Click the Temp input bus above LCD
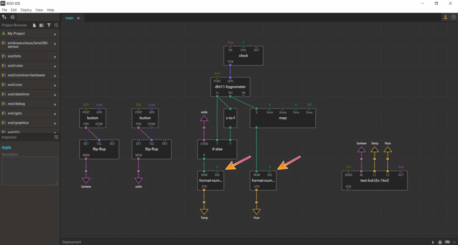This screenshot has height=245, width=458. (x=374, y=149)
